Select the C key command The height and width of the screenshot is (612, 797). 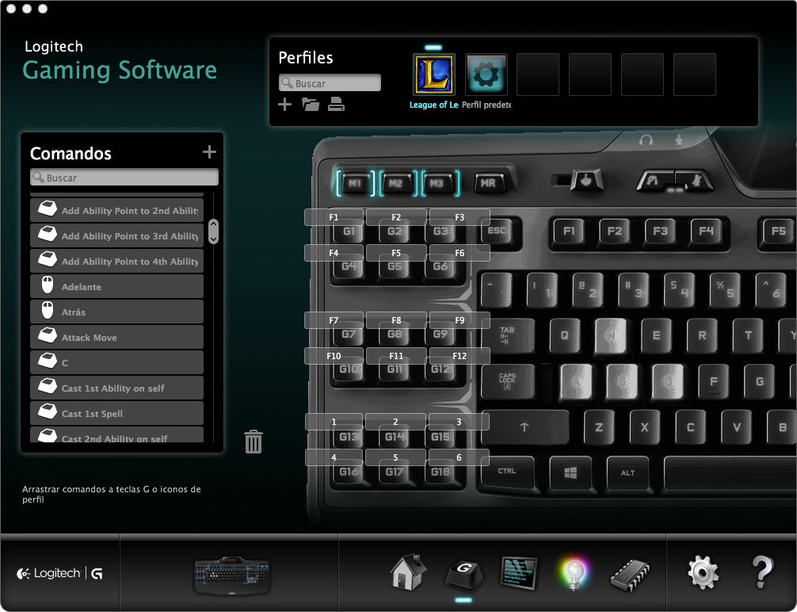[117, 363]
